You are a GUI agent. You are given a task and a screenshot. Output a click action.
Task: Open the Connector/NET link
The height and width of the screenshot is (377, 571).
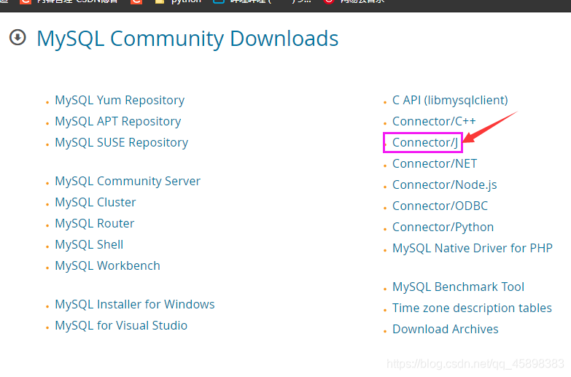(435, 163)
